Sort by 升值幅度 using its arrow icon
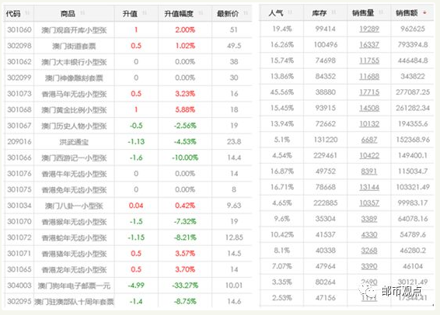This screenshot has width=440, height=315. (201, 13)
